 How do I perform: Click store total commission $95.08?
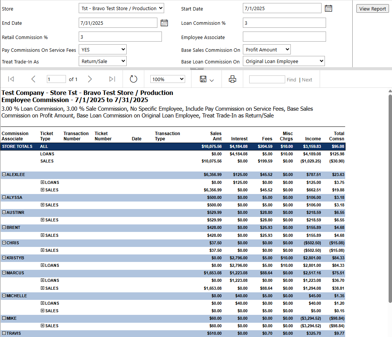pos(338,146)
